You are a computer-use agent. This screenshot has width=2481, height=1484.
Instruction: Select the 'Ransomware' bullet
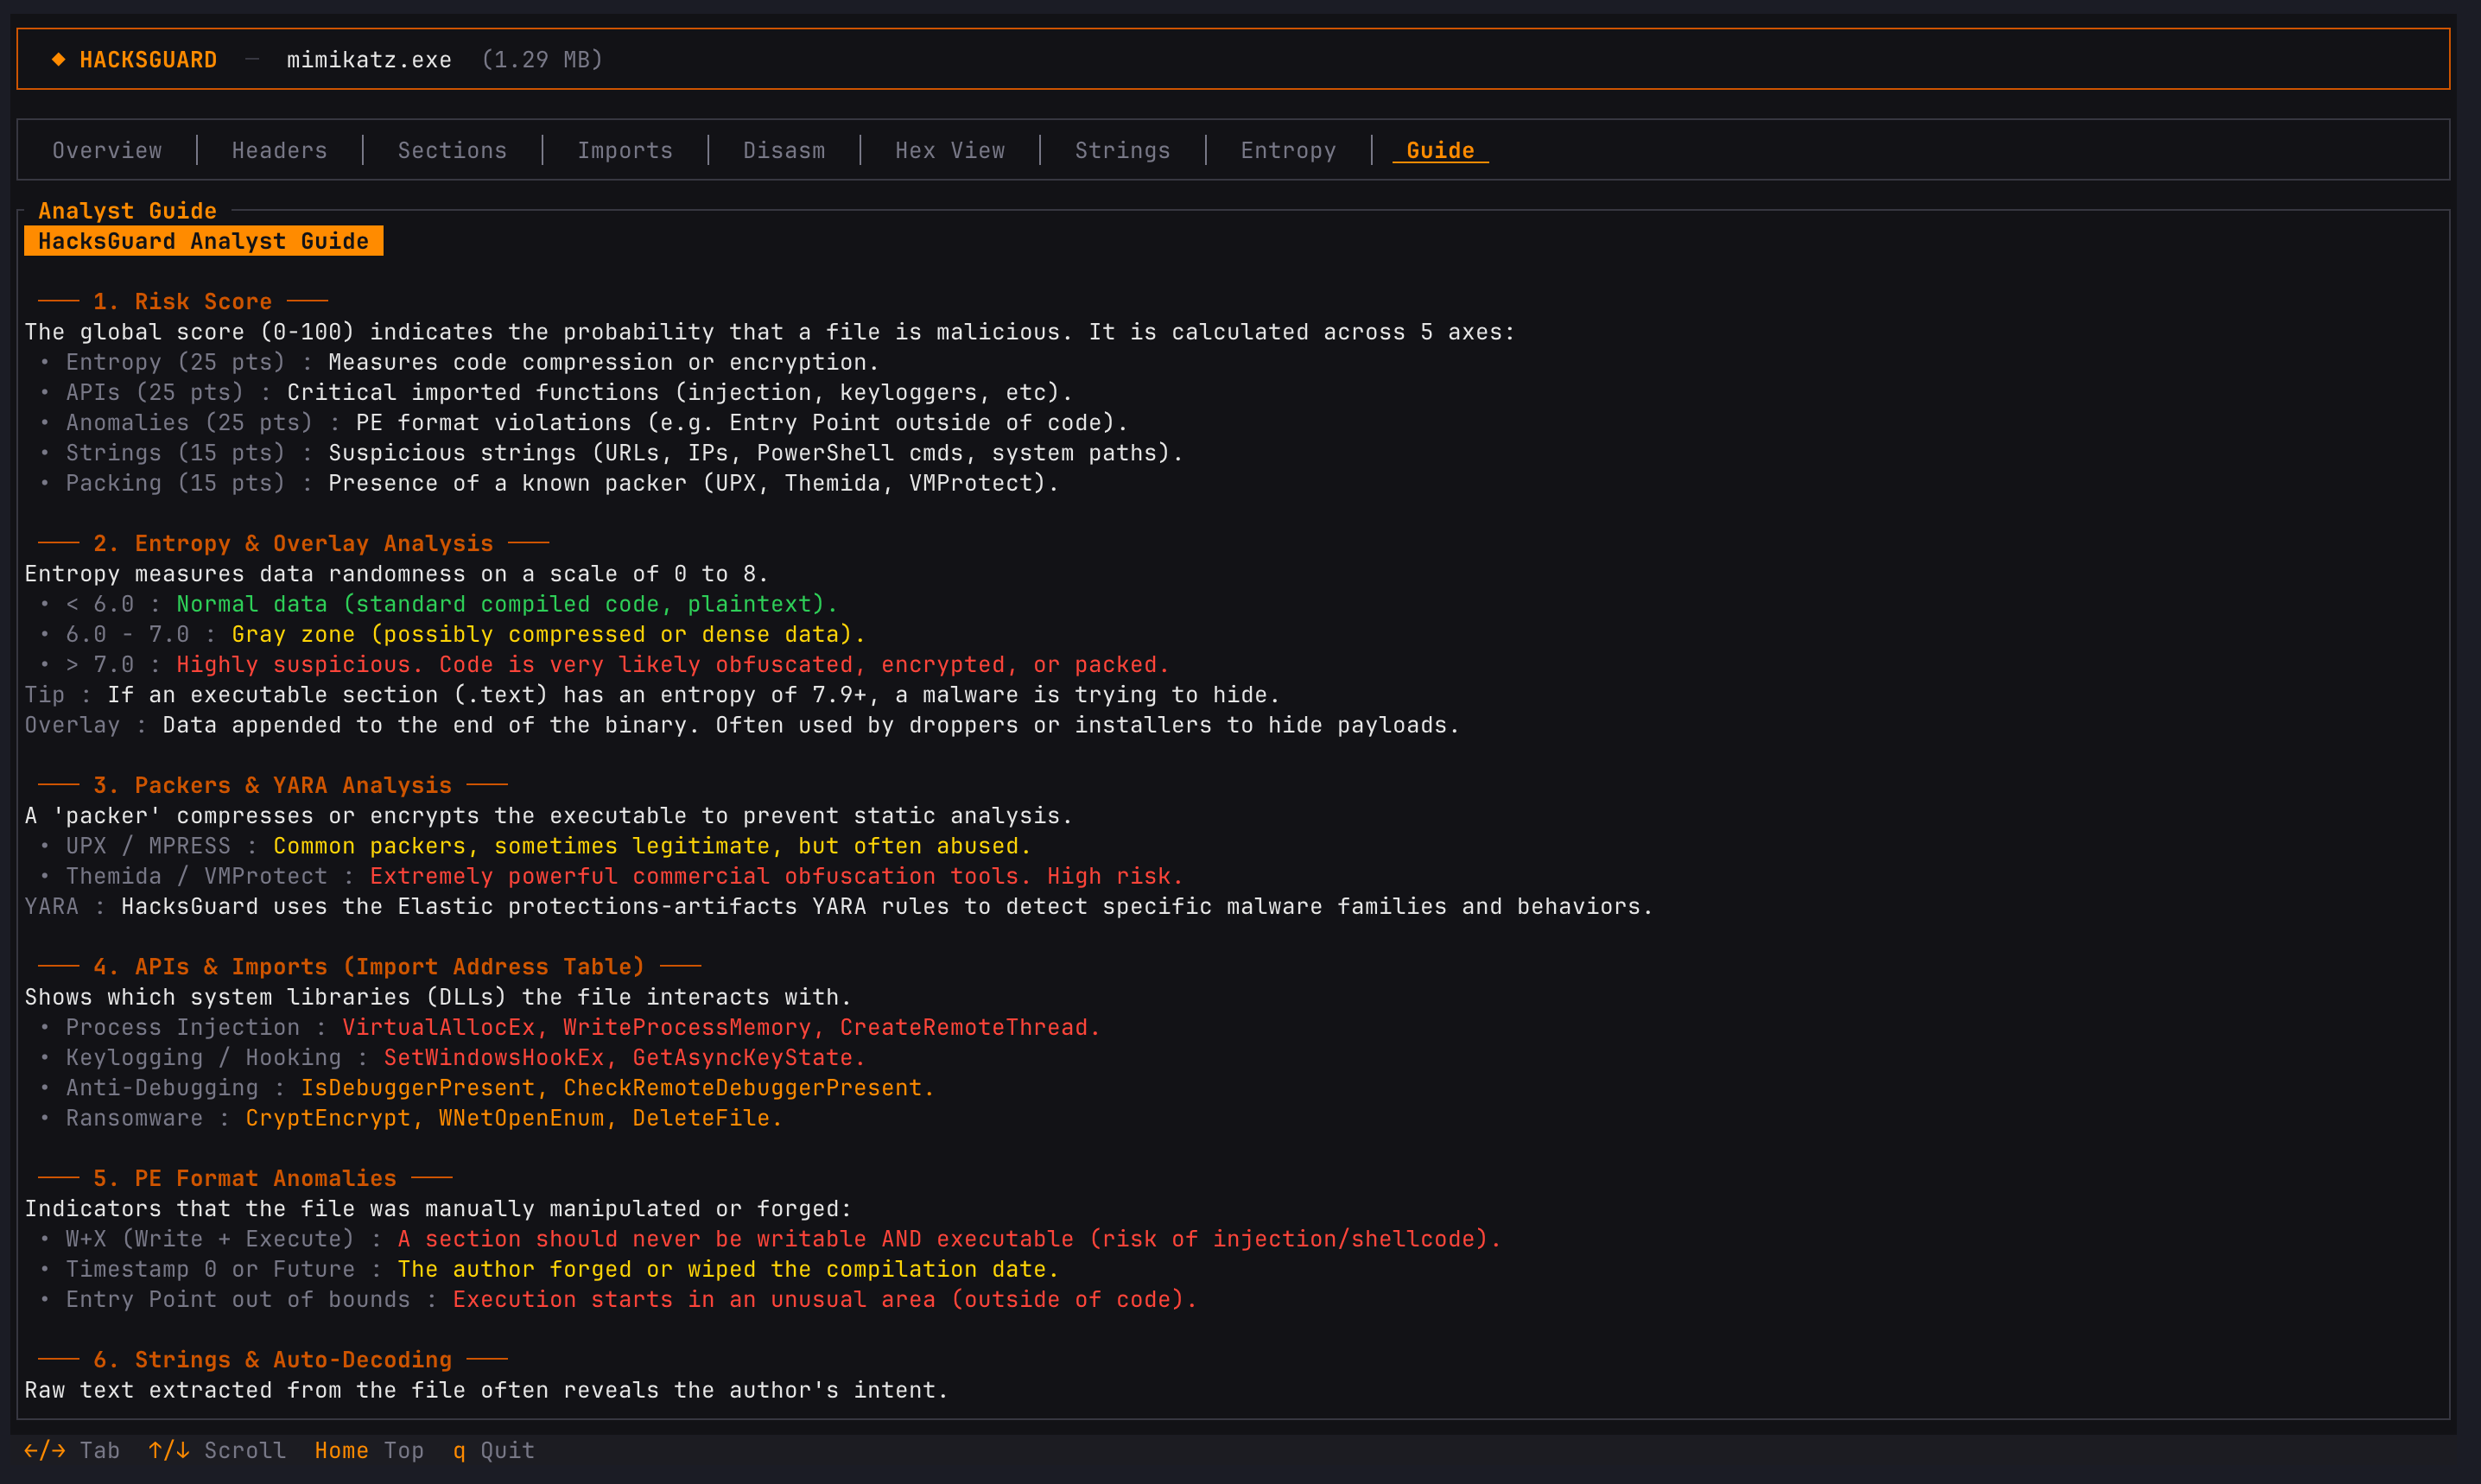tap(411, 1118)
